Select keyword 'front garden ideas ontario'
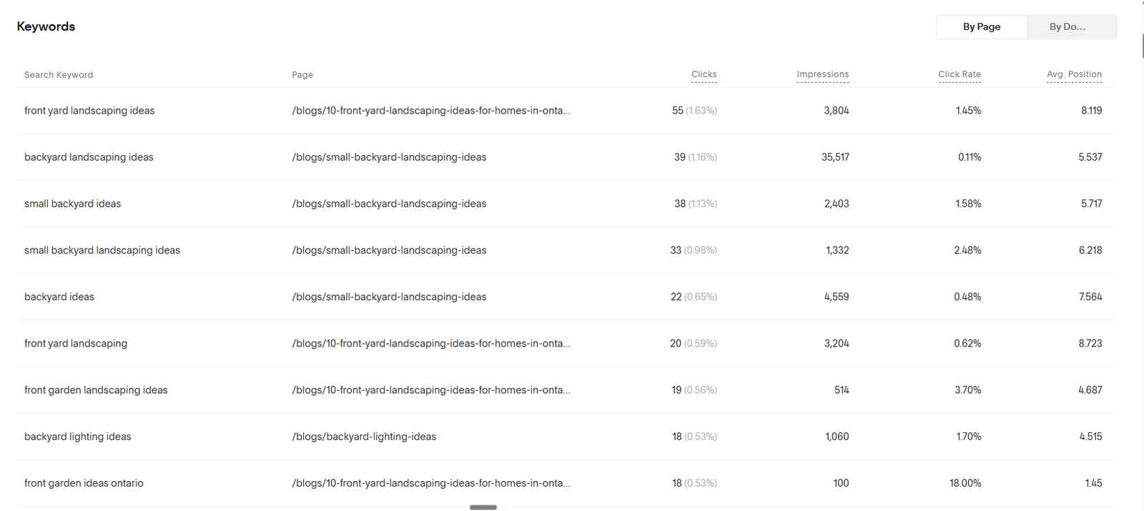 coord(84,483)
